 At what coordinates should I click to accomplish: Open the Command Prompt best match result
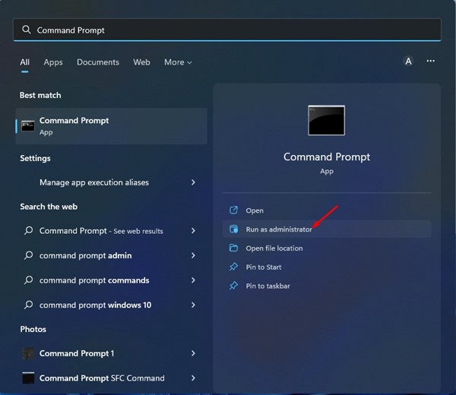[x=112, y=126]
